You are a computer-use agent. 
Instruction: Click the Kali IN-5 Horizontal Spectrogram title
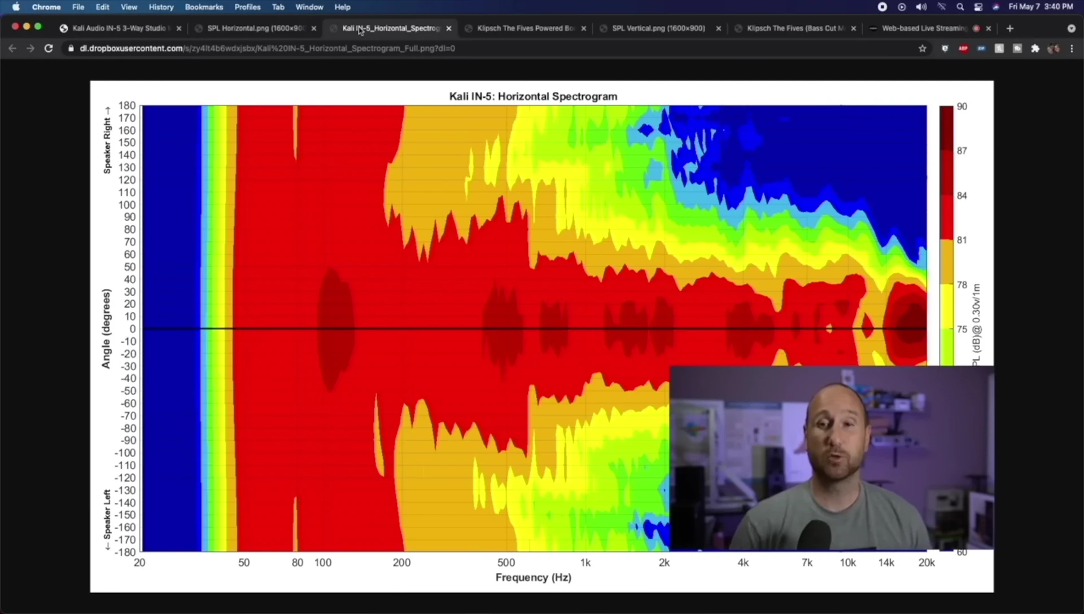tap(533, 97)
